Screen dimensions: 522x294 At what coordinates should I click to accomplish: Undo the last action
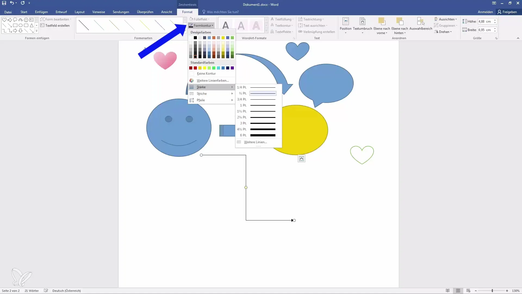(x=12, y=3)
